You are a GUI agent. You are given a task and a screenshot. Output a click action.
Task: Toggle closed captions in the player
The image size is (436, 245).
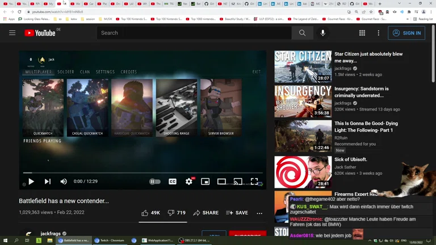tap(173, 181)
